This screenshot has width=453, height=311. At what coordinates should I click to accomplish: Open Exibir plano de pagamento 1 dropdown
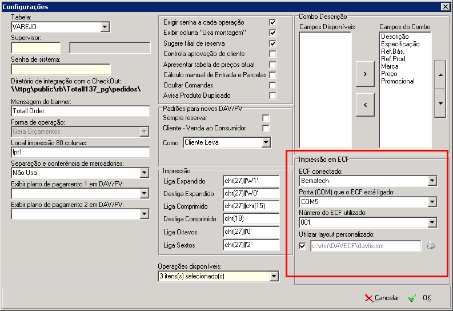(x=145, y=193)
